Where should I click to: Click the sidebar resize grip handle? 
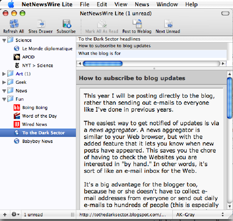click(73, 215)
